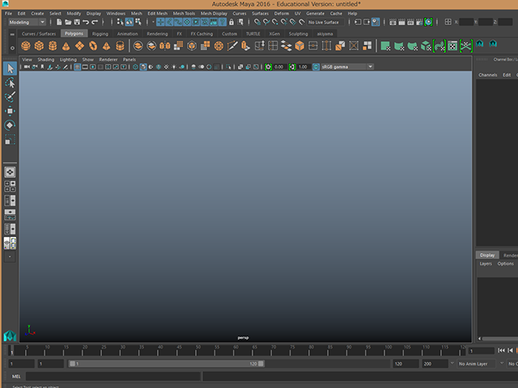Step back one frame
The image size is (518, 388).
point(511,350)
